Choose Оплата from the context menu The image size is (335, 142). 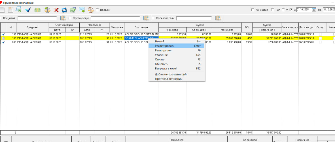[177, 59]
